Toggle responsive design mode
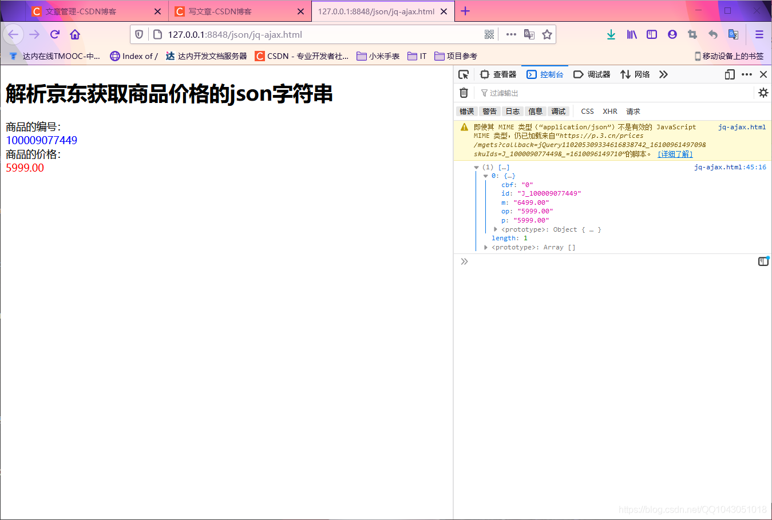The height and width of the screenshot is (520, 772). (730, 74)
